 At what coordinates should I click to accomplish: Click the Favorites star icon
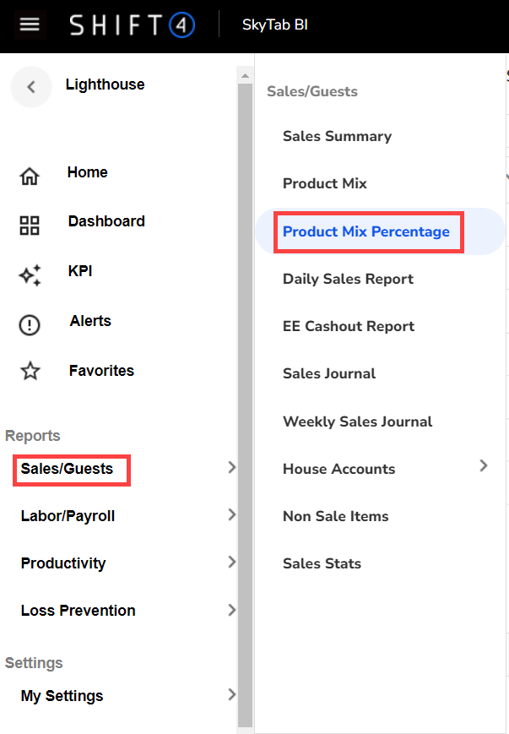tap(30, 371)
